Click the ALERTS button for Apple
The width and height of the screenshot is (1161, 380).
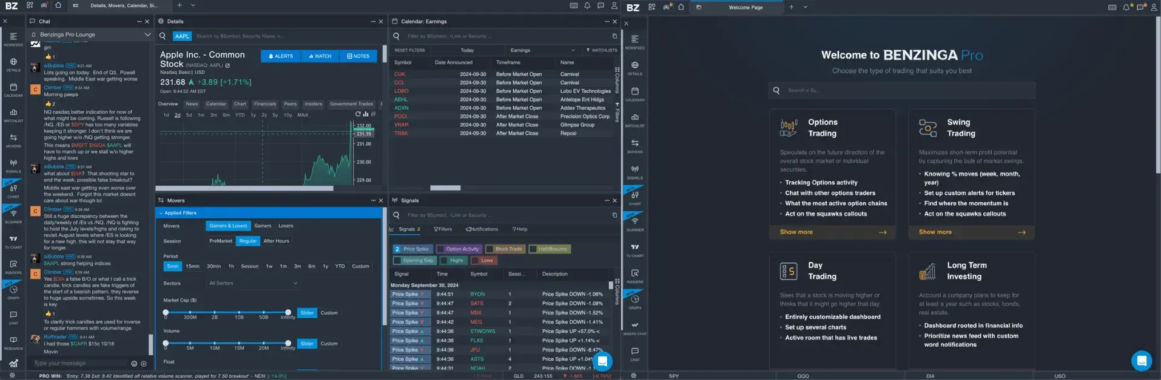(x=280, y=56)
